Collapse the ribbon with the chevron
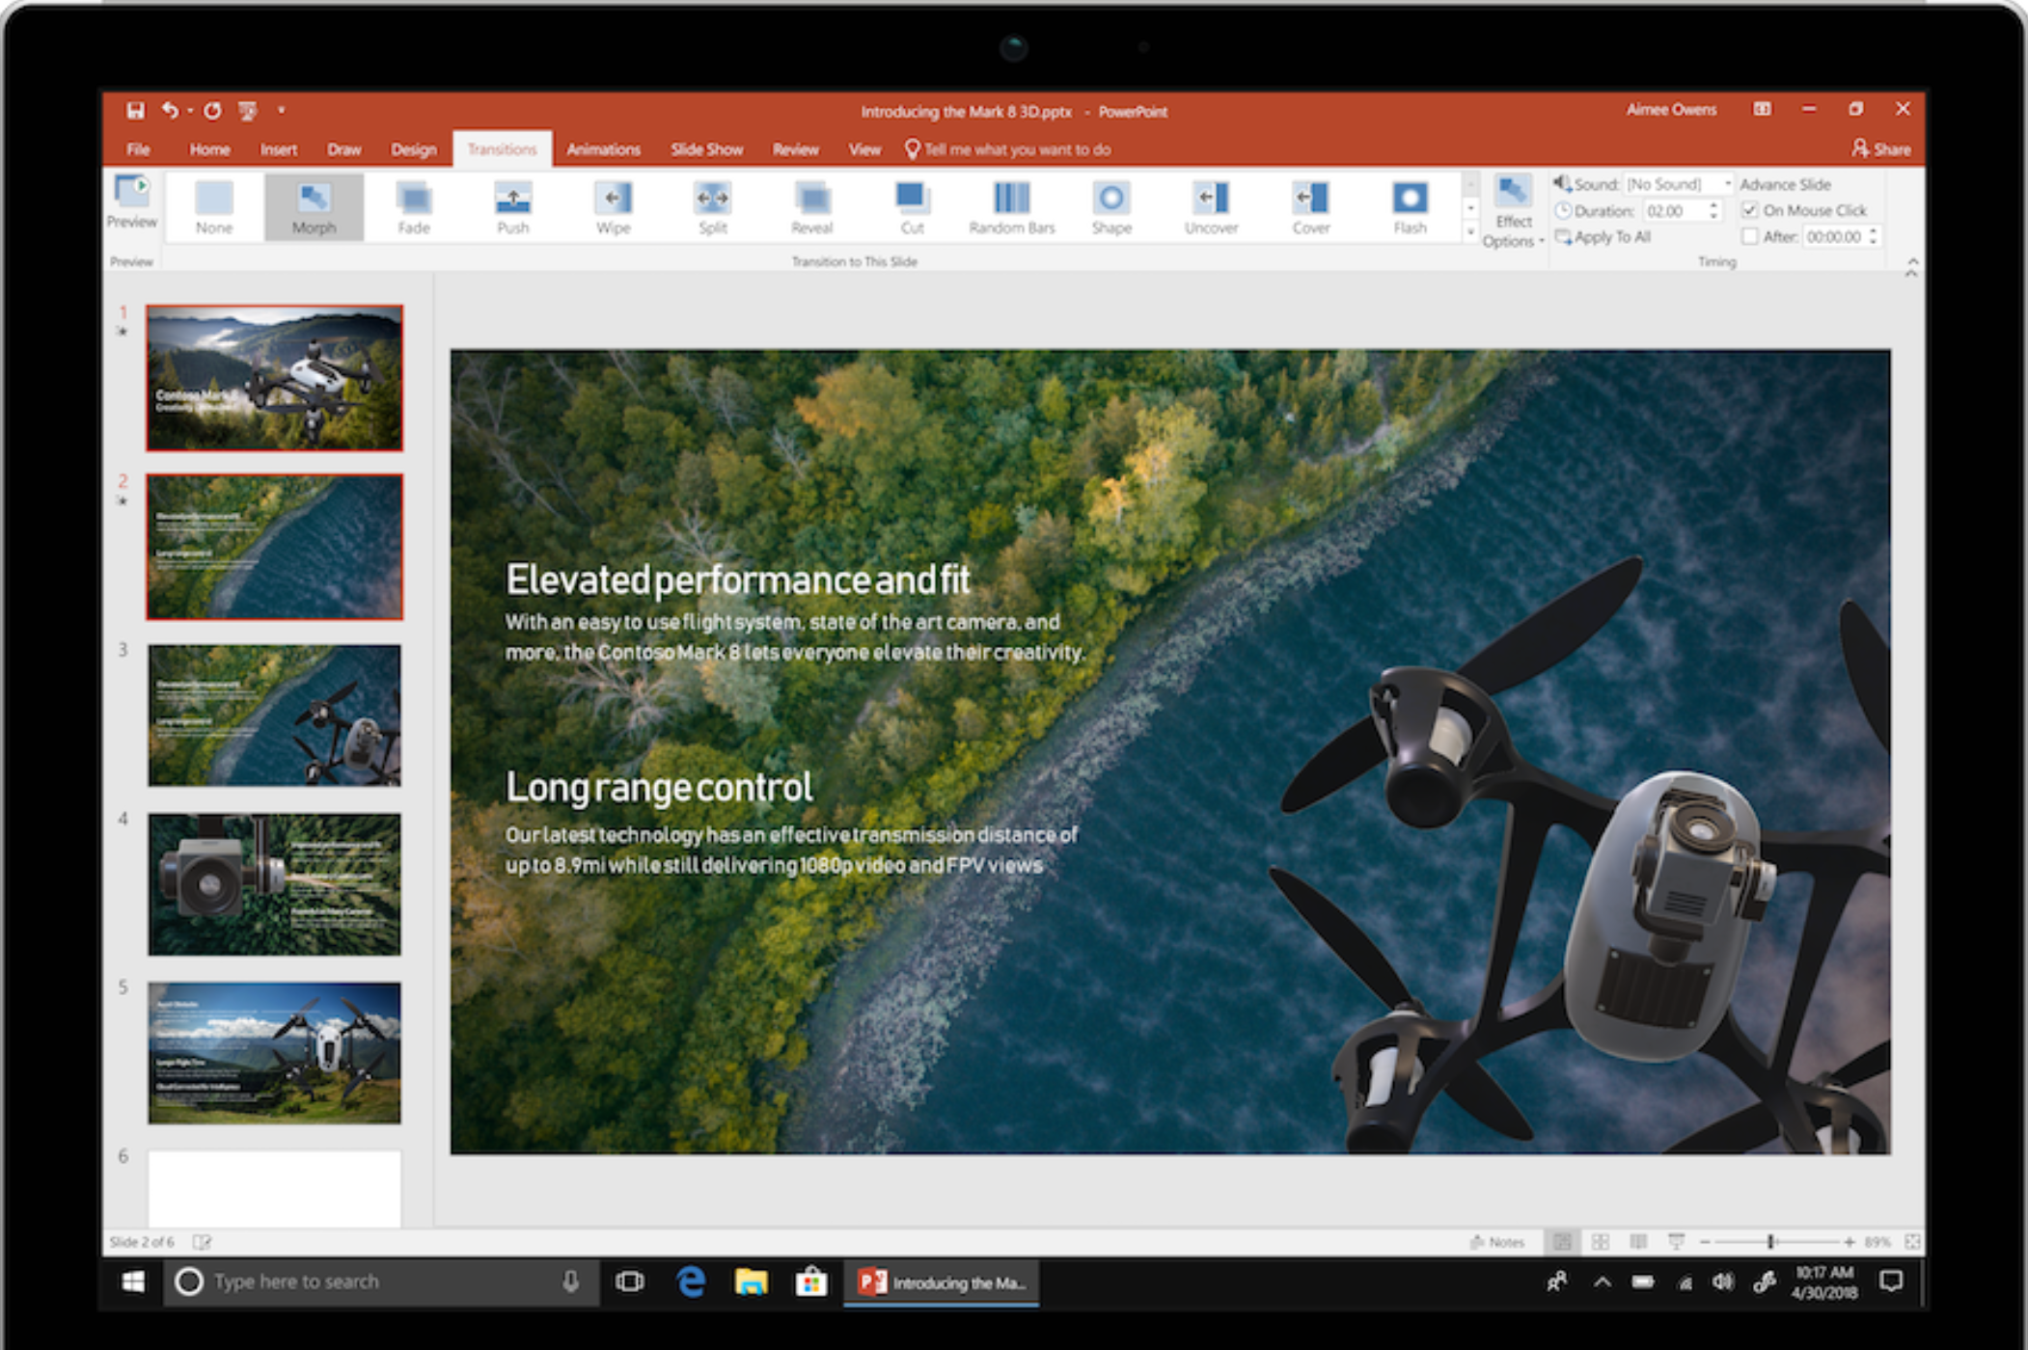 pos(1911,262)
